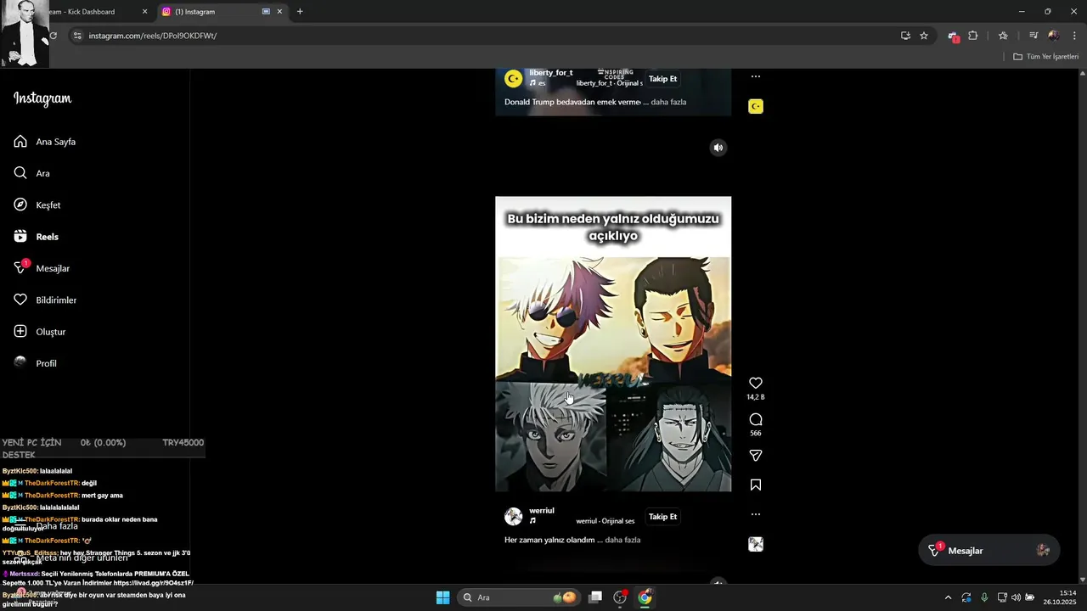This screenshot has width=1087, height=611.
Task: Expand 'Her zaman yalnız olandım' caption
Action: tap(622, 540)
